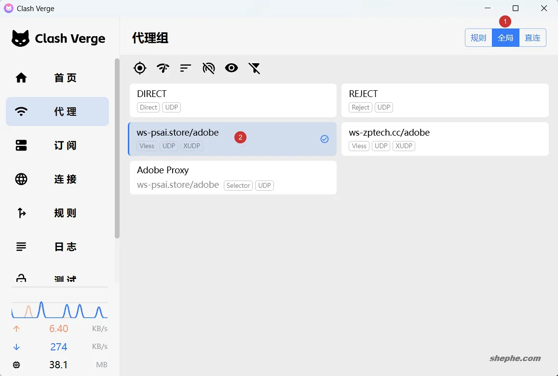Select the REJECT proxy card

click(445, 100)
